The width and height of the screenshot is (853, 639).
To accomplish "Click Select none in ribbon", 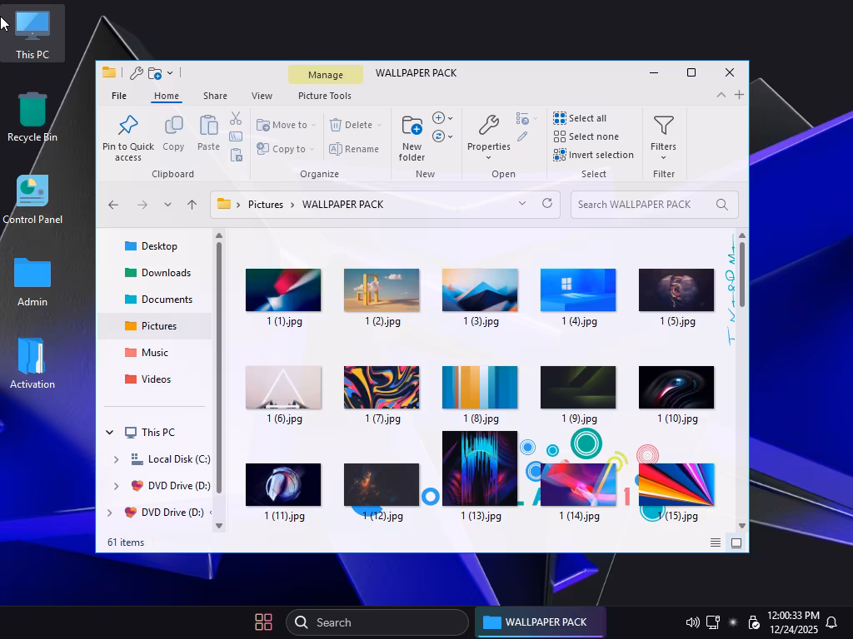I will (586, 136).
